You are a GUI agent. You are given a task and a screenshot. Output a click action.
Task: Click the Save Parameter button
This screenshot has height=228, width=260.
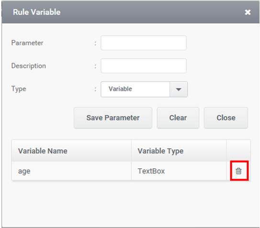[x=113, y=118]
